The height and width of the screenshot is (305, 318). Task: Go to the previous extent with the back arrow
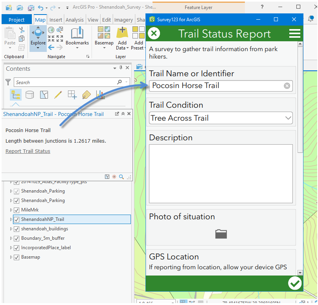51,48
